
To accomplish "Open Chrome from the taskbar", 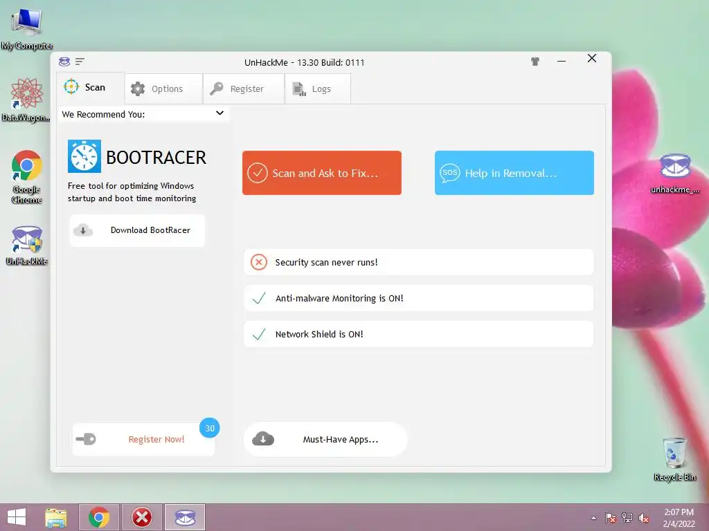I will pos(99,517).
